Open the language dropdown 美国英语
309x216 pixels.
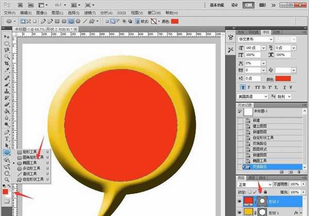(252, 96)
